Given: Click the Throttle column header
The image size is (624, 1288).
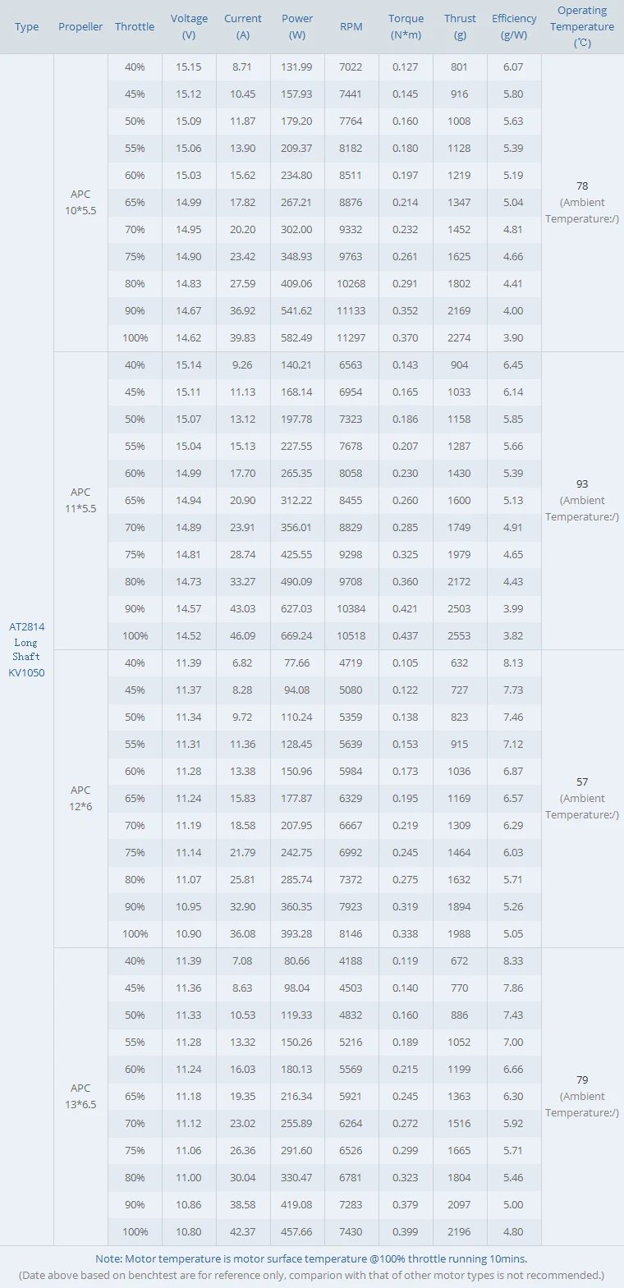Looking at the screenshot, I should (135, 27).
